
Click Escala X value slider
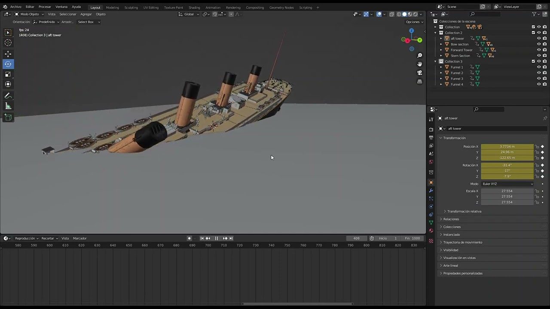(507, 191)
